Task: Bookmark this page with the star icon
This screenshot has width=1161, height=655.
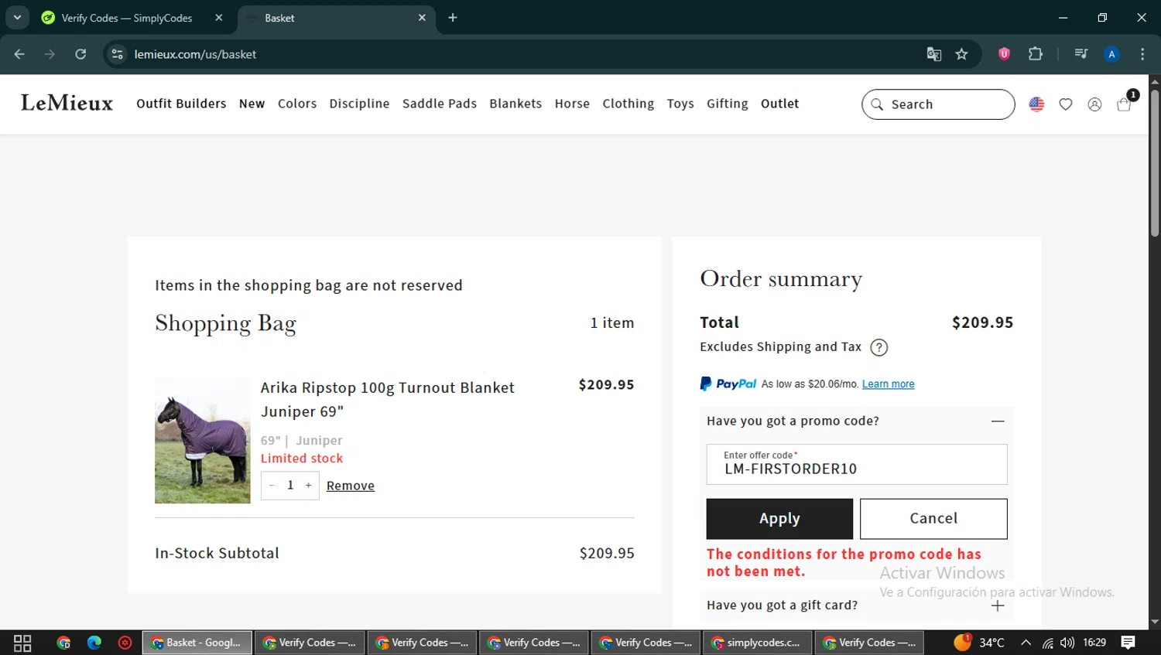Action: coord(961,54)
